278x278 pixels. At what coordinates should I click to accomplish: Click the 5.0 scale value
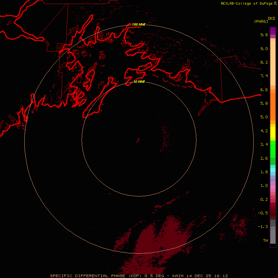tap(264, 117)
